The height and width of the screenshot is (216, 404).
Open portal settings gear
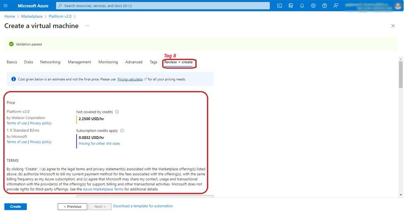click(x=313, y=6)
